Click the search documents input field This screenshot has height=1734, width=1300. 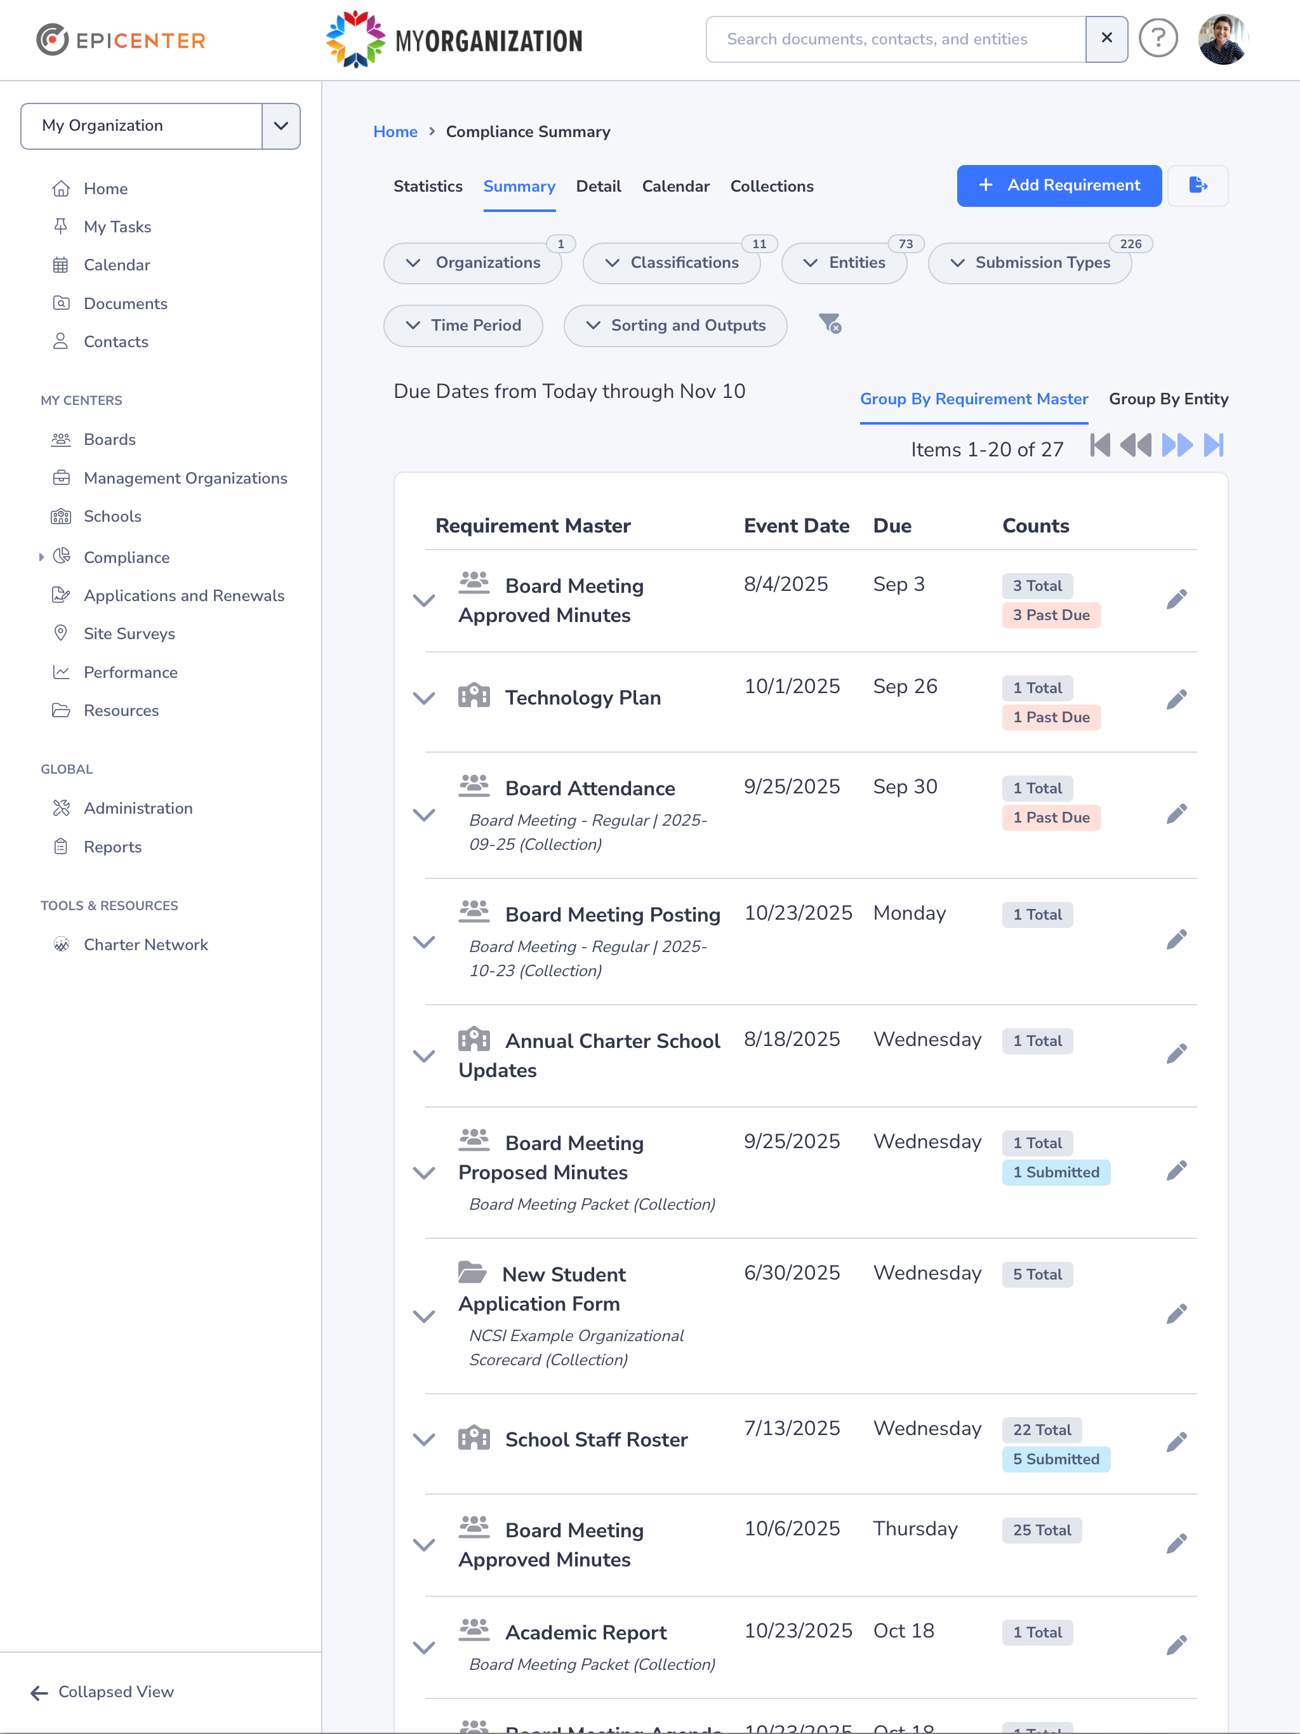(x=894, y=39)
